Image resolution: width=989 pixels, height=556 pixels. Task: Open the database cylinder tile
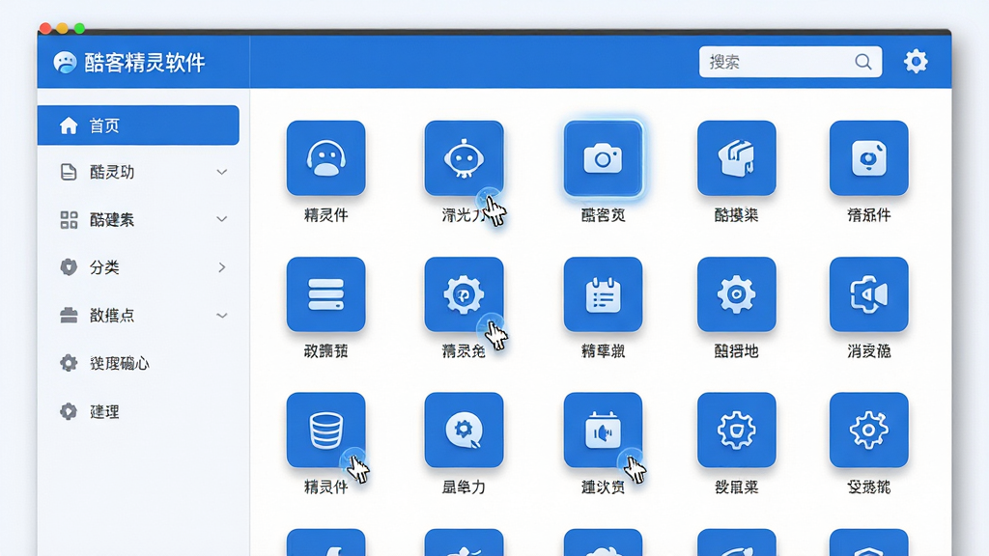(x=325, y=430)
